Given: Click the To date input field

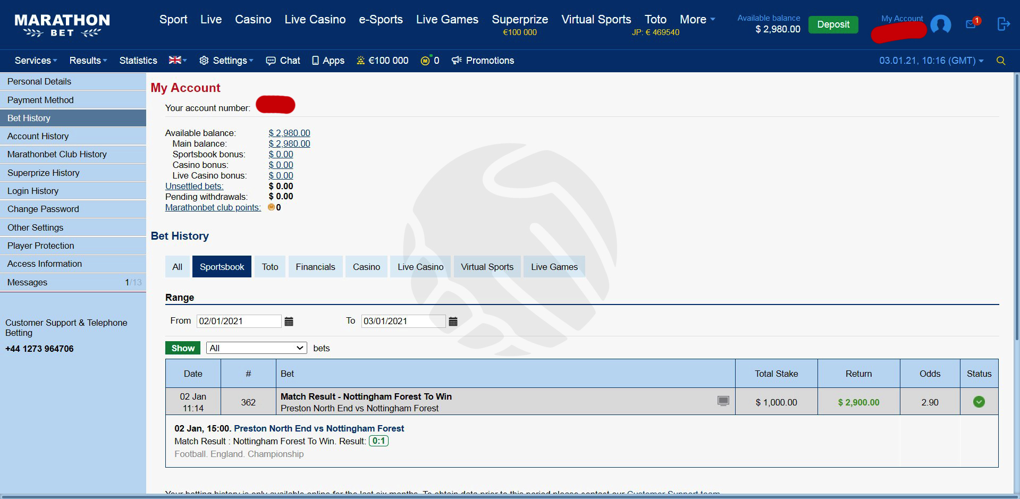Looking at the screenshot, I should pos(403,321).
